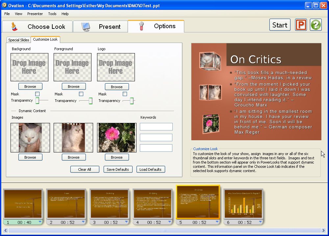The image size is (329, 236).
Task: Enable the Foreground Mask checkbox
Action: tap(81, 94)
